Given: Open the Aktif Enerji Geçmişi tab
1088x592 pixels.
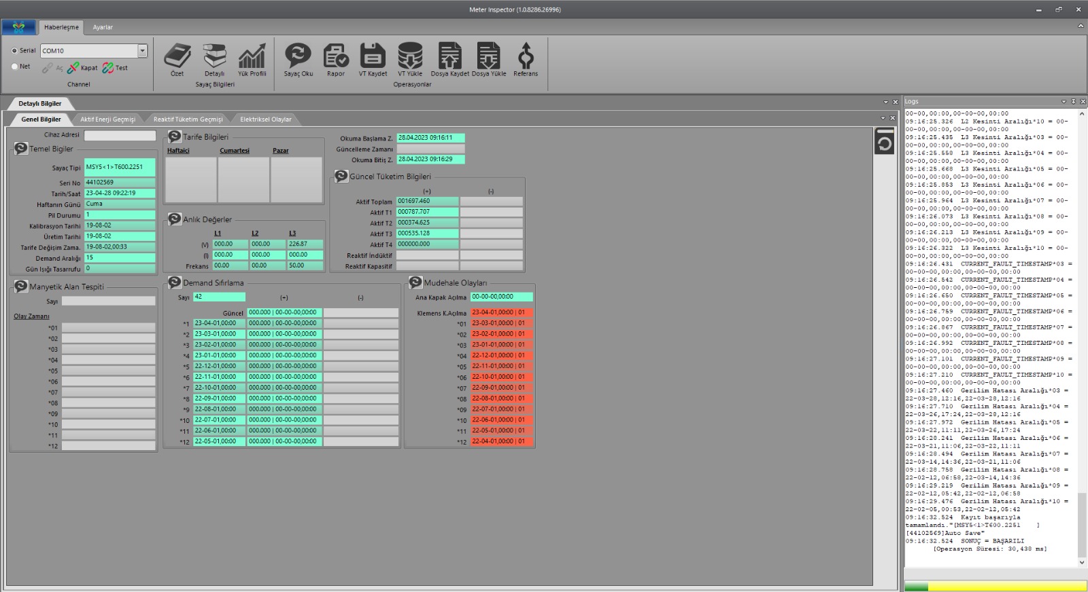Looking at the screenshot, I should (107, 119).
